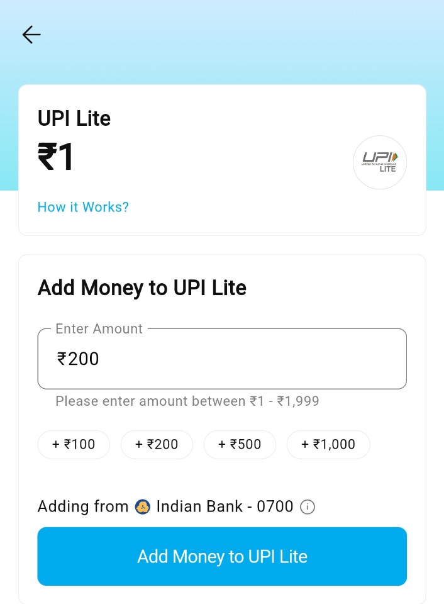
Task: Select the Indian Bank - 0700 account text
Action: pos(225,506)
